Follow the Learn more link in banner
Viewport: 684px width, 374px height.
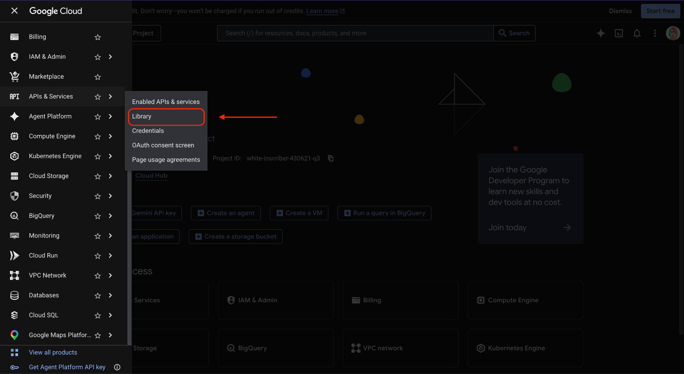click(325, 11)
